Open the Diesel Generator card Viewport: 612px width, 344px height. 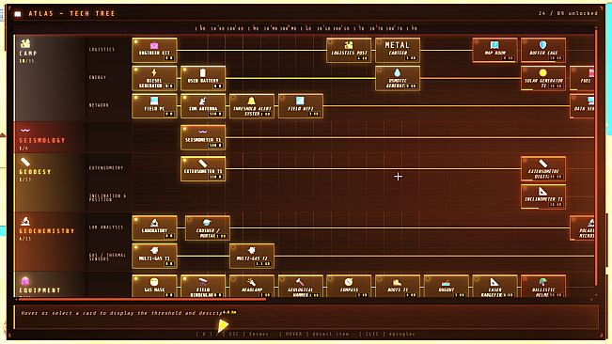[x=154, y=78]
